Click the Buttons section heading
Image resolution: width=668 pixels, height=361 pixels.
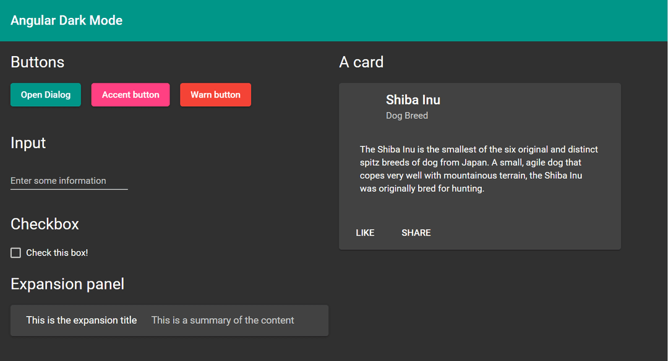click(x=37, y=62)
